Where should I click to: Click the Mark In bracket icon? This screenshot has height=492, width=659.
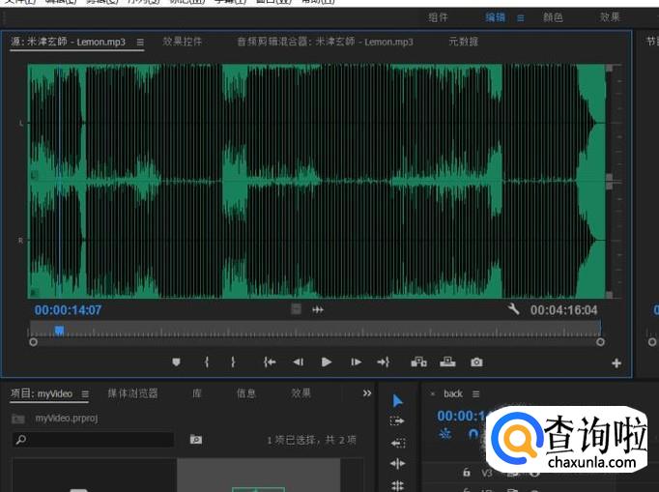coord(206,362)
